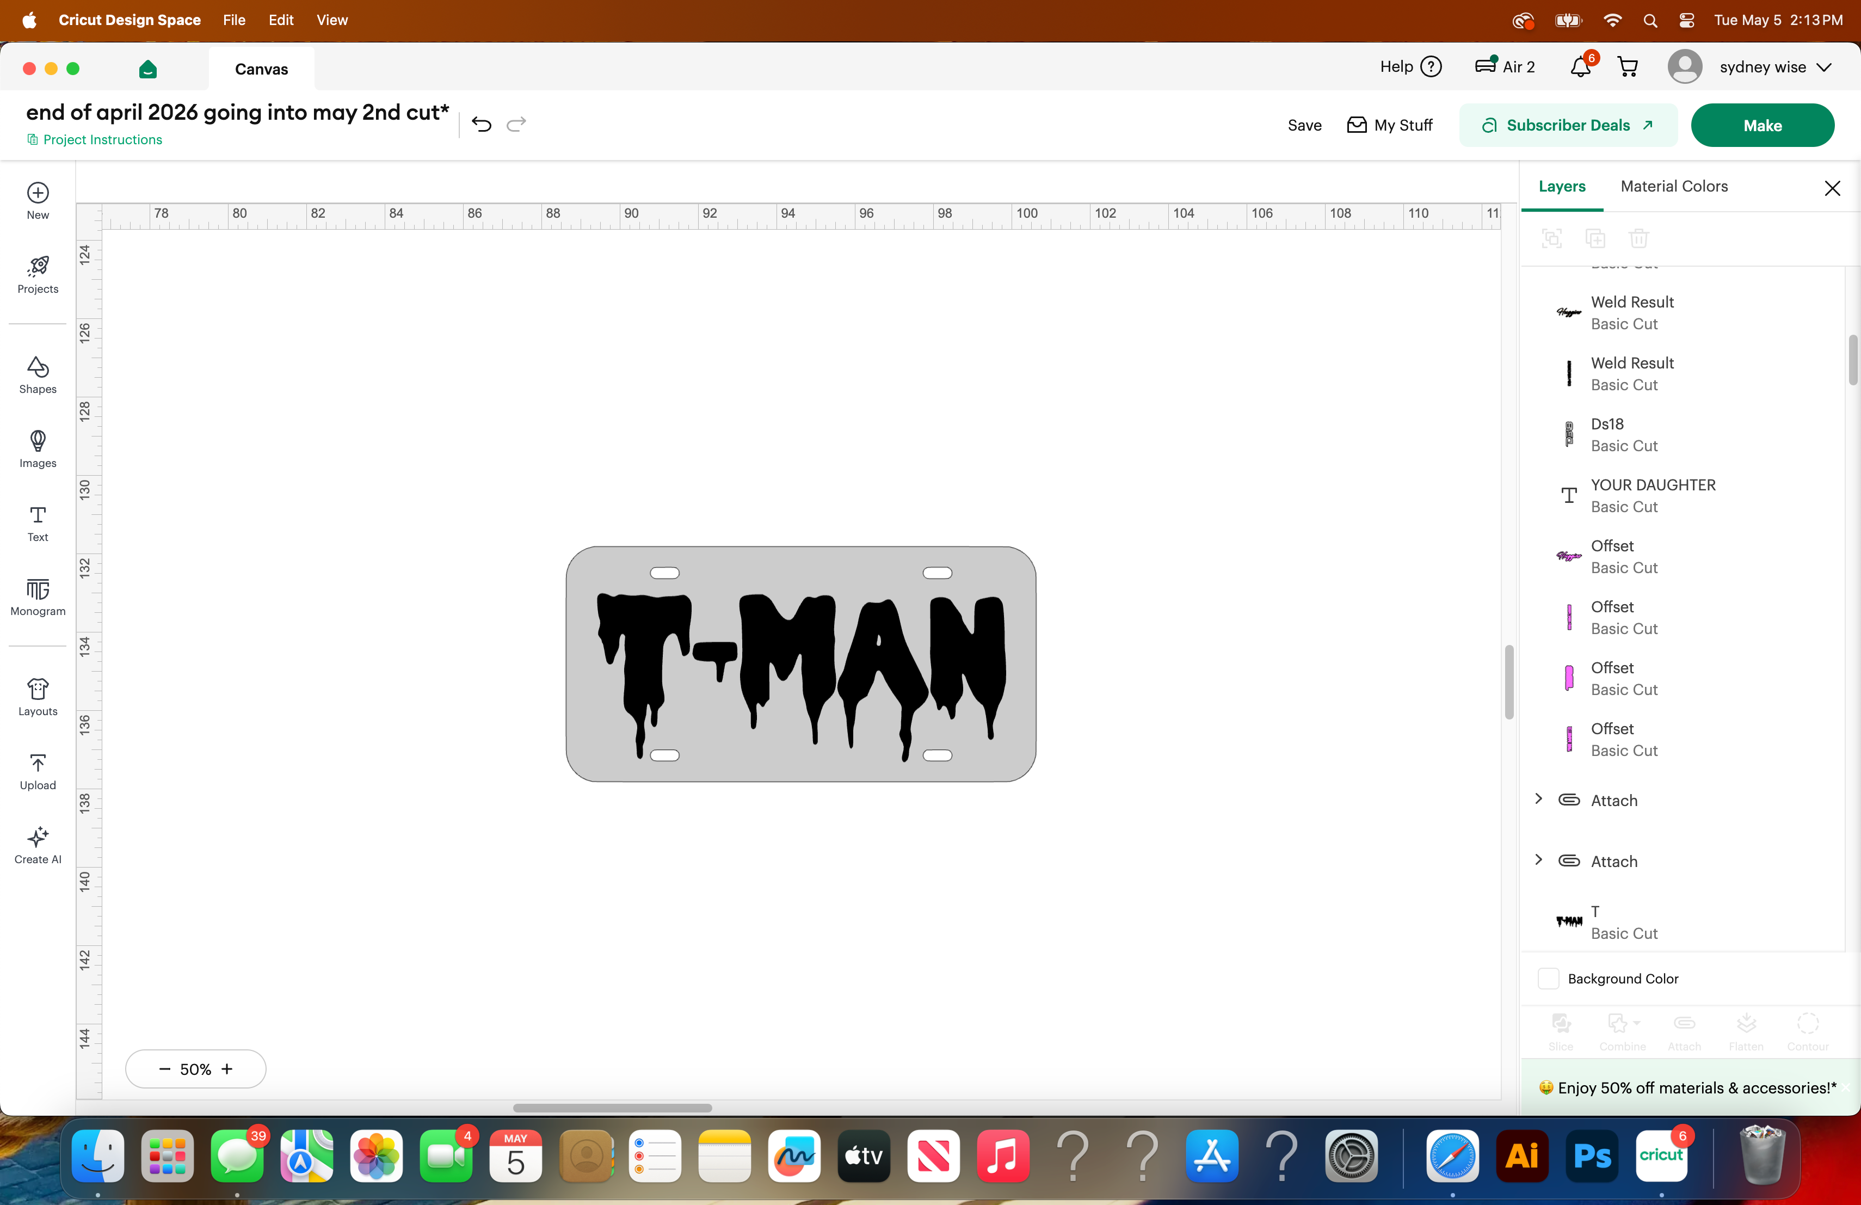Image resolution: width=1861 pixels, height=1205 pixels.
Task: Click the layers panel vertical scrollbar
Action: 1852,360
